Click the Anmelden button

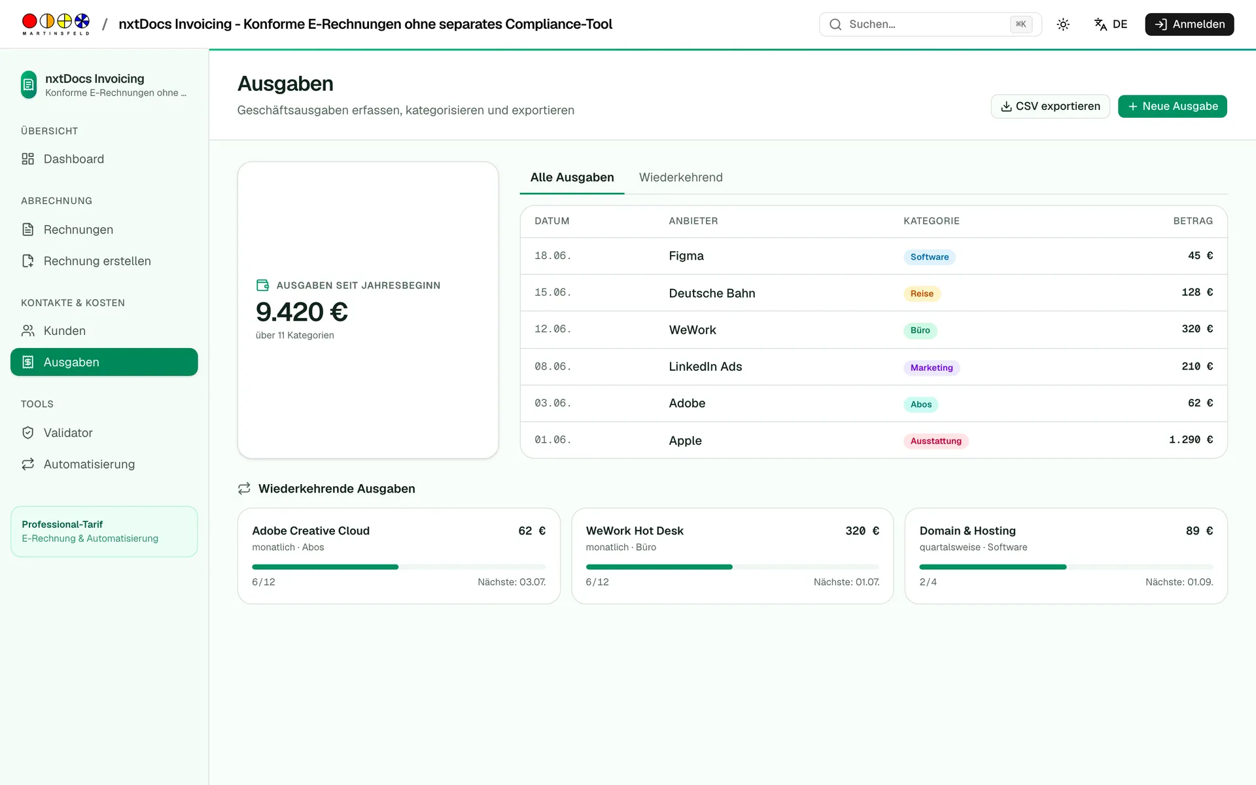coord(1189,24)
